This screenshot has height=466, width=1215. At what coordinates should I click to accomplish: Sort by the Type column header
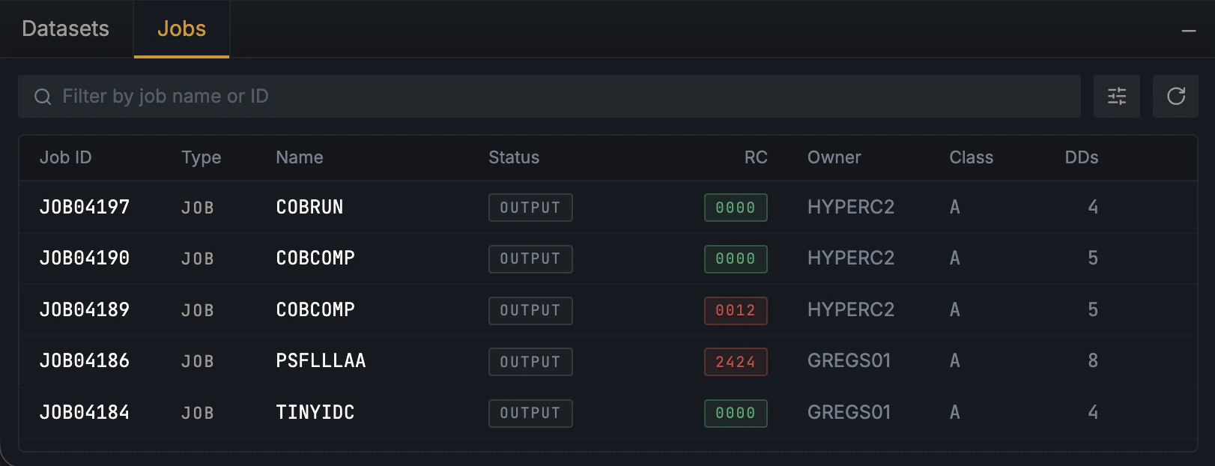pyautogui.click(x=201, y=157)
